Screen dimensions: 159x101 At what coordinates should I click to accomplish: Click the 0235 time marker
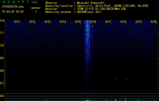pyautogui.click(x=78, y=22)
